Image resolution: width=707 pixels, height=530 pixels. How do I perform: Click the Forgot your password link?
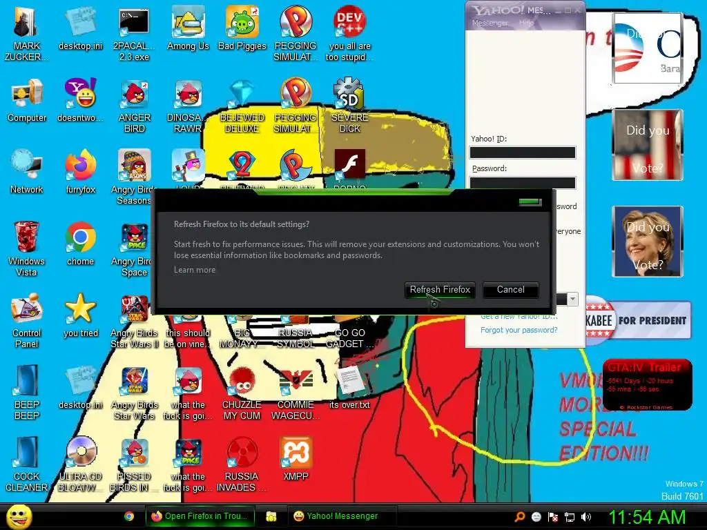[x=519, y=330]
